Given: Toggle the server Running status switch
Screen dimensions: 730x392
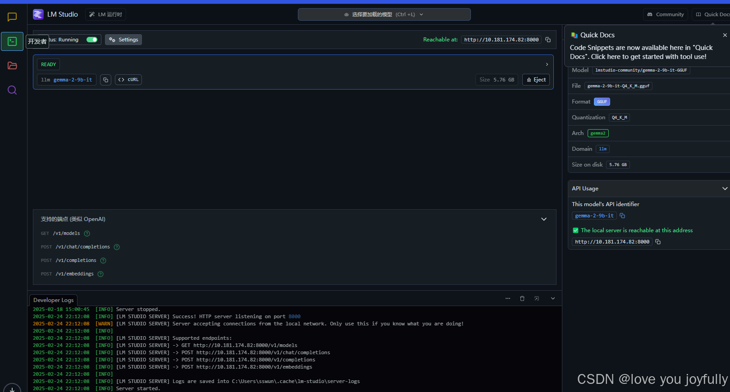Looking at the screenshot, I should coord(92,40).
